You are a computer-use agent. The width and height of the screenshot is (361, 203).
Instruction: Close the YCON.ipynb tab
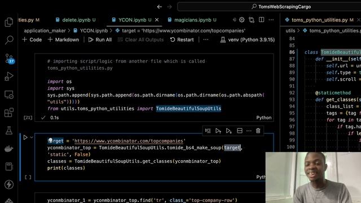click(157, 20)
